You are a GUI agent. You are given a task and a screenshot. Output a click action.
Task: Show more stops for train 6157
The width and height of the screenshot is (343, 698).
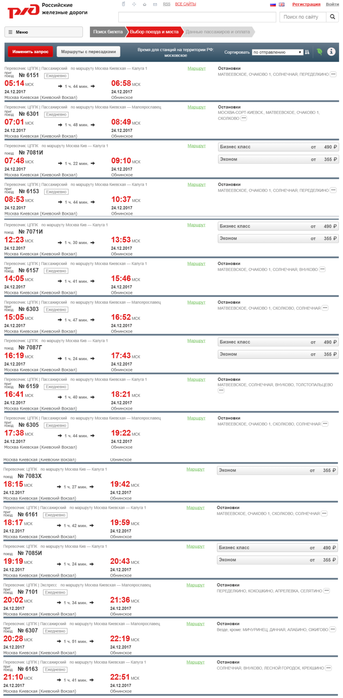pos(322,270)
